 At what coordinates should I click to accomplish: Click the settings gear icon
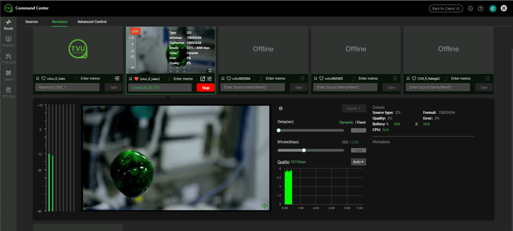coord(470,8)
